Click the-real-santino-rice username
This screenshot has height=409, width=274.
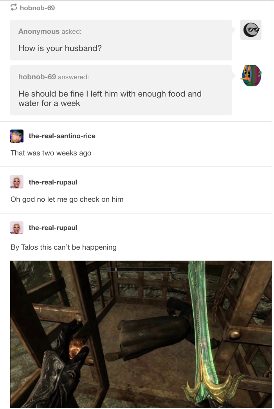pos(62,136)
